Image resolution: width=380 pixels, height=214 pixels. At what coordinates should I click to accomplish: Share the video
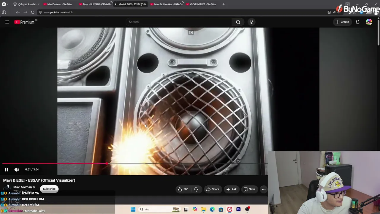click(x=213, y=189)
